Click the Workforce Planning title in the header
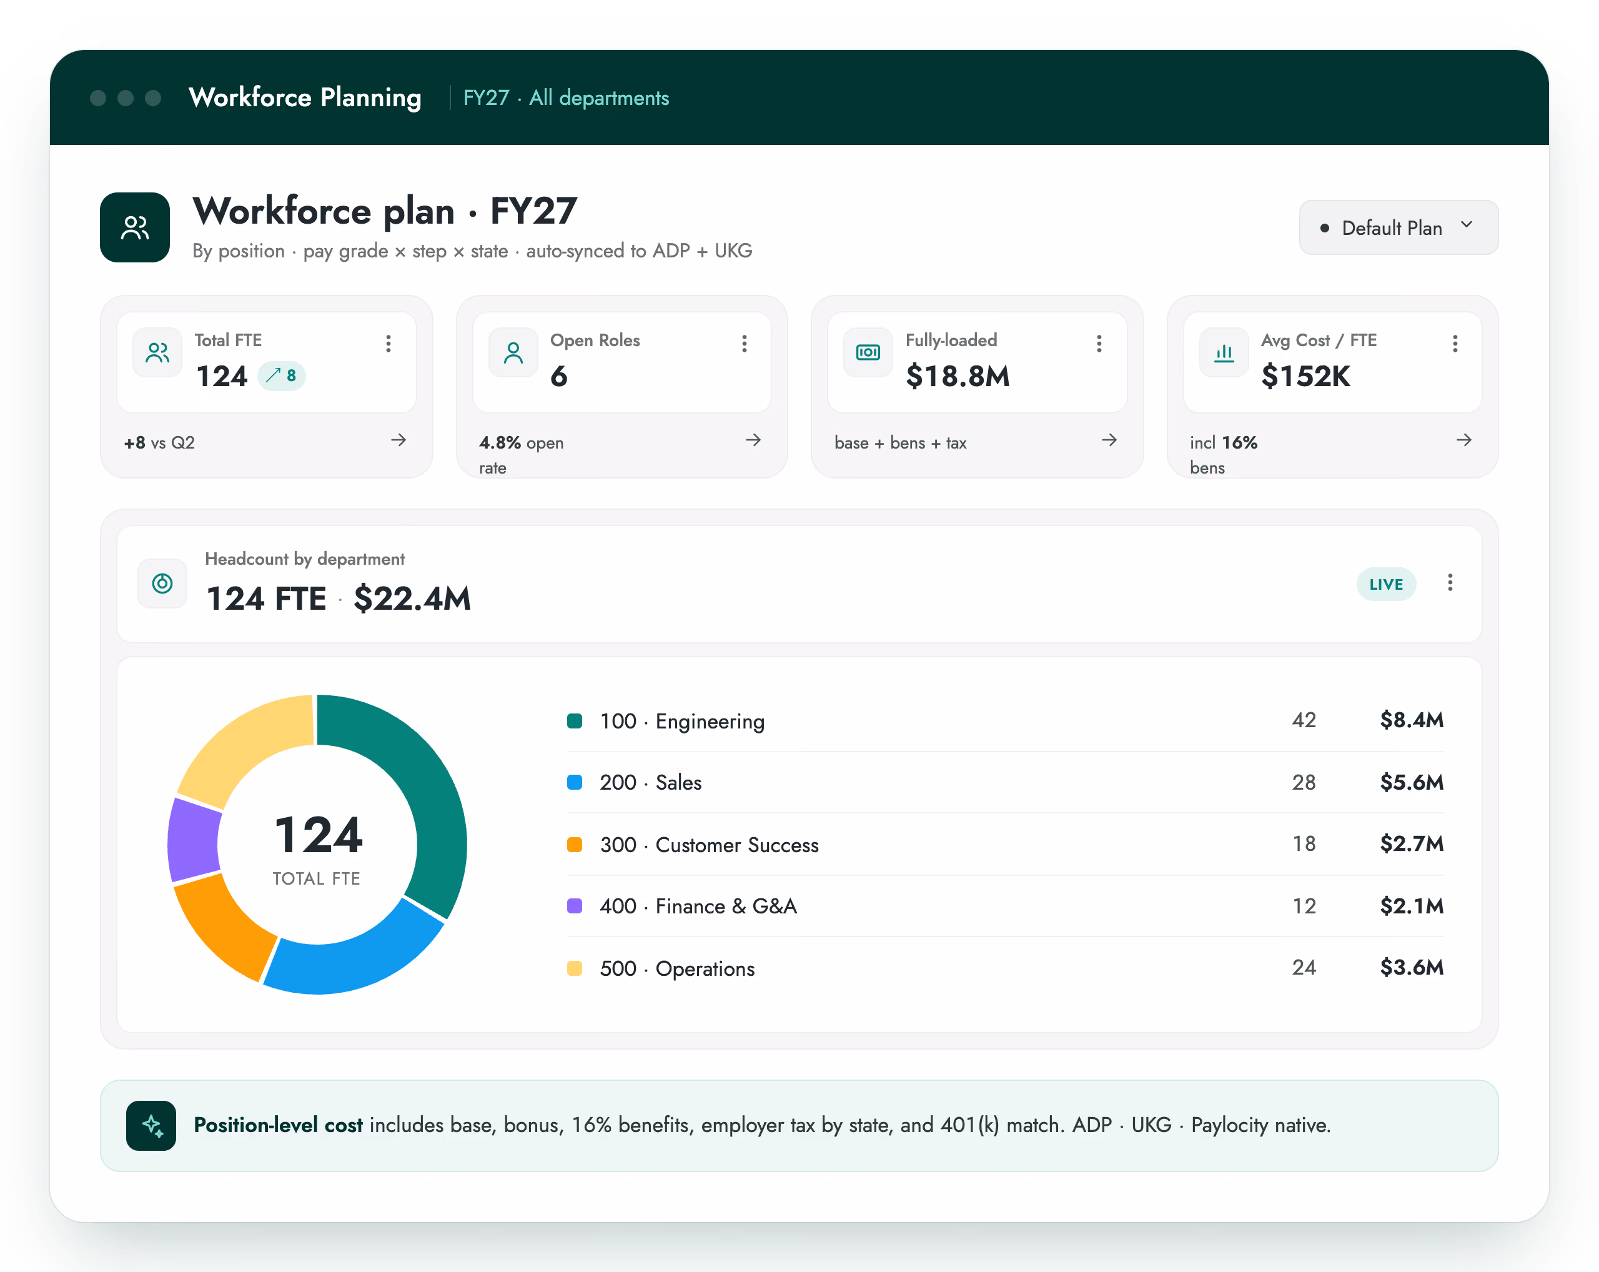The image size is (1599, 1272). click(305, 97)
